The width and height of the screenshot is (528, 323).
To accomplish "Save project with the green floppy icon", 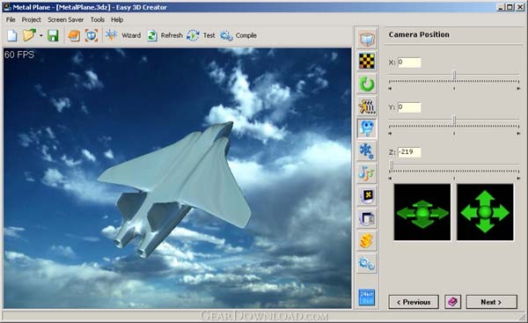I will click(x=53, y=35).
